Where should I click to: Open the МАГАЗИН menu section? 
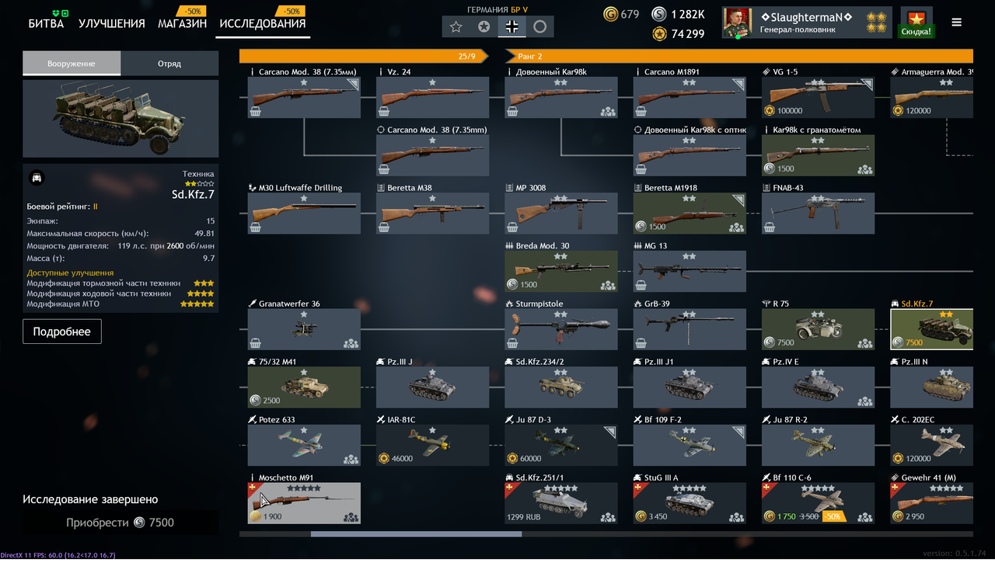click(x=182, y=23)
